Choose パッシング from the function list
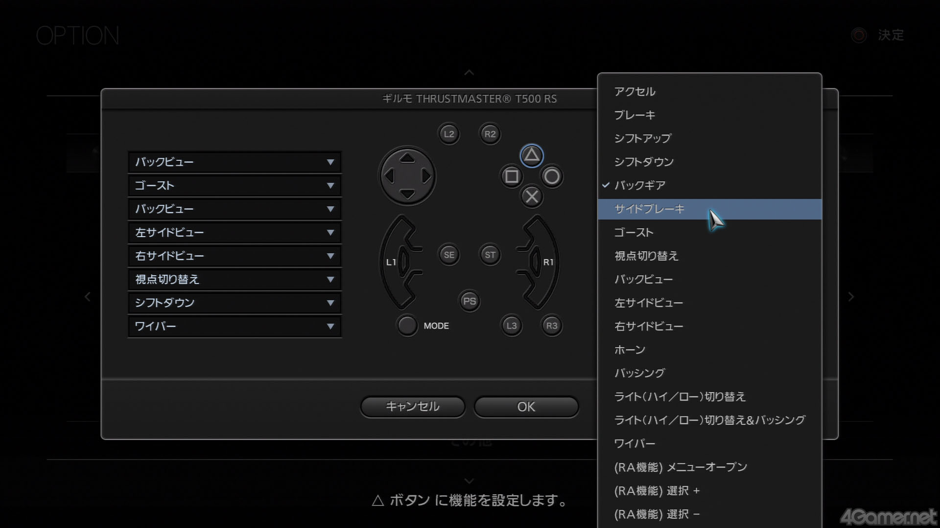The height and width of the screenshot is (528, 940). (709, 373)
